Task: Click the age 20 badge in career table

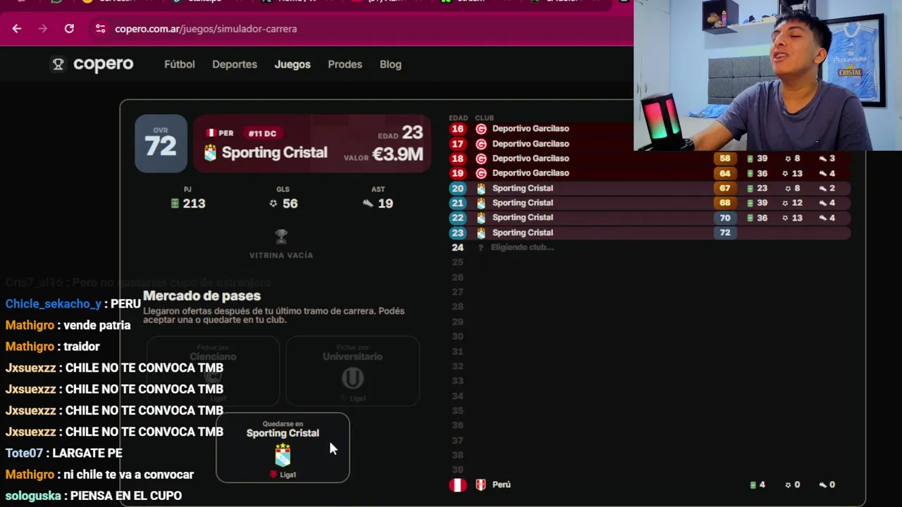Action: [457, 189]
